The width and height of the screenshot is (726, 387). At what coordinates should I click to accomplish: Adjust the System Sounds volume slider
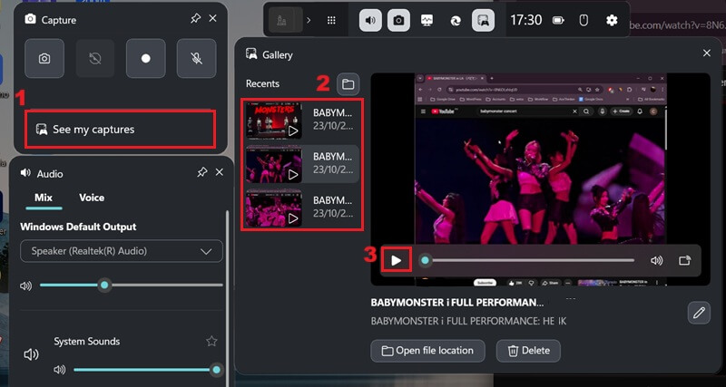147,370
